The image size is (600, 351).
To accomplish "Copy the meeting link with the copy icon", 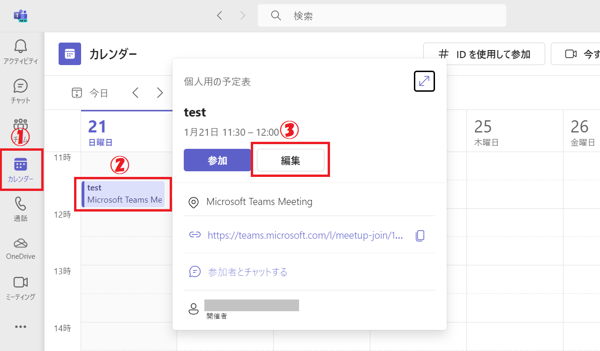I will 420,235.
